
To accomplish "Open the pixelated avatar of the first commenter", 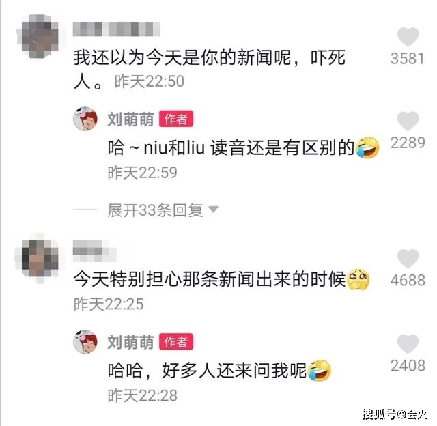I will 39,36.
